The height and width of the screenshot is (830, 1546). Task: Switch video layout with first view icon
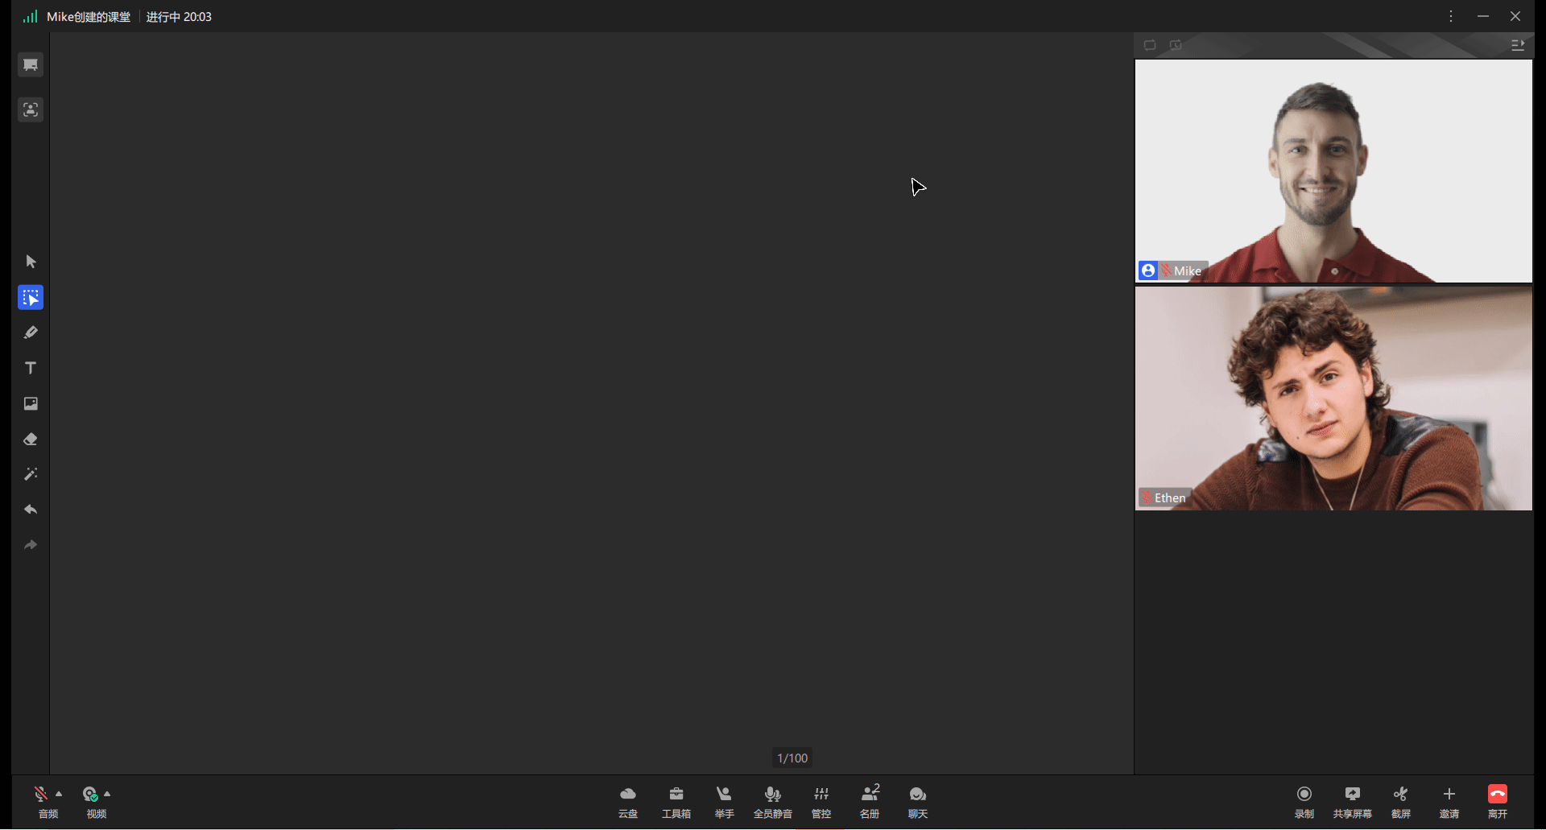coord(1150,45)
